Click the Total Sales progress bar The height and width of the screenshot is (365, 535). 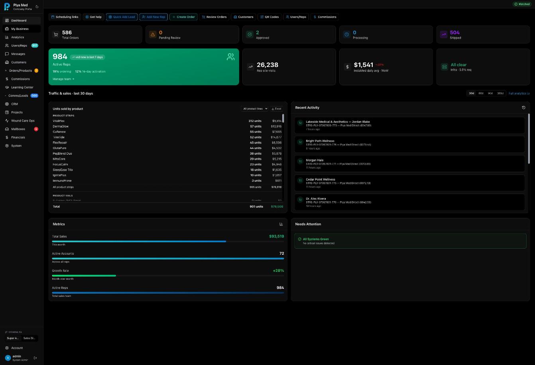point(168,241)
